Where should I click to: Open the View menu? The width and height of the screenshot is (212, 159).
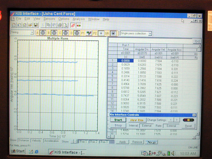point(37,19)
